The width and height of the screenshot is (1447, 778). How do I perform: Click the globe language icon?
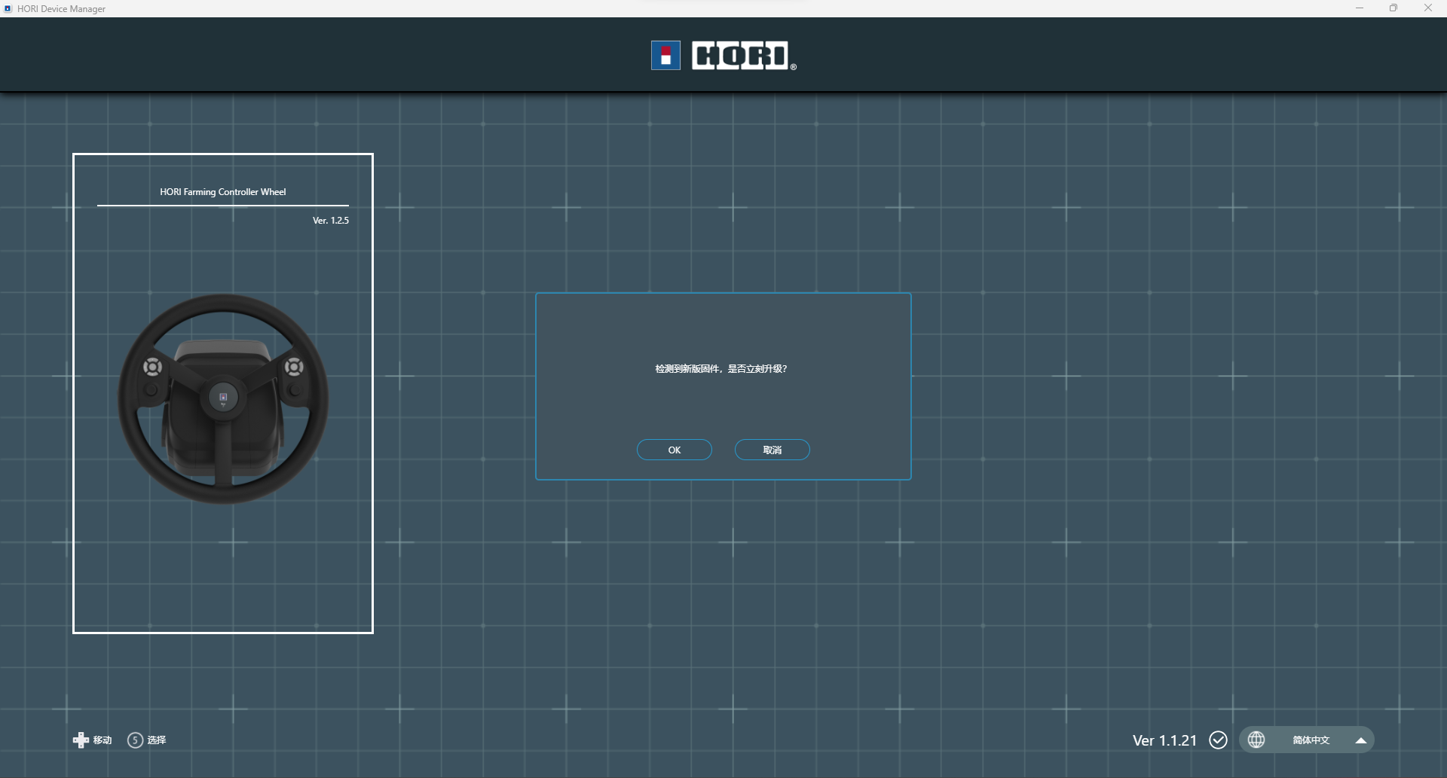click(x=1256, y=740)
